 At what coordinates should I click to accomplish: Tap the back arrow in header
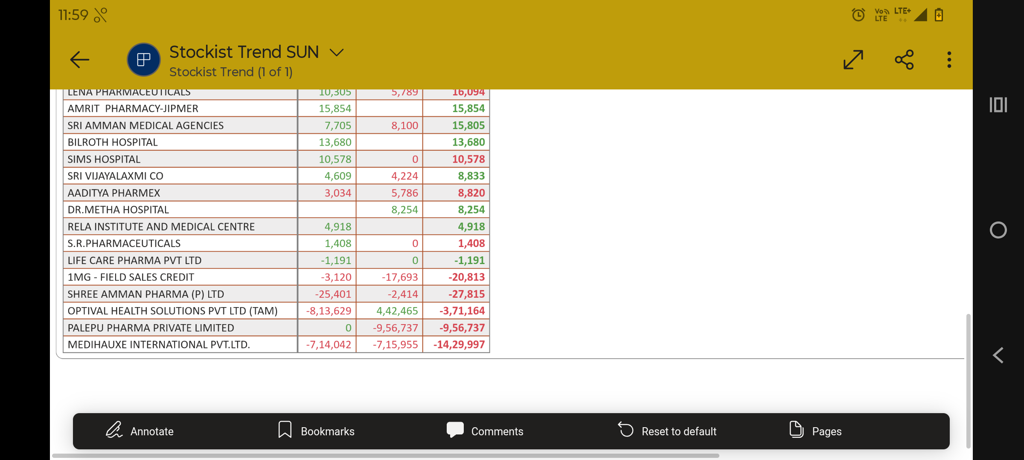(x=80, y=60)
